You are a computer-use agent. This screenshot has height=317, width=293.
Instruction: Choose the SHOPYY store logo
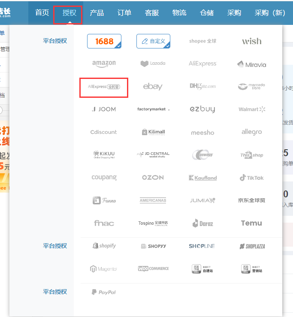153,246
